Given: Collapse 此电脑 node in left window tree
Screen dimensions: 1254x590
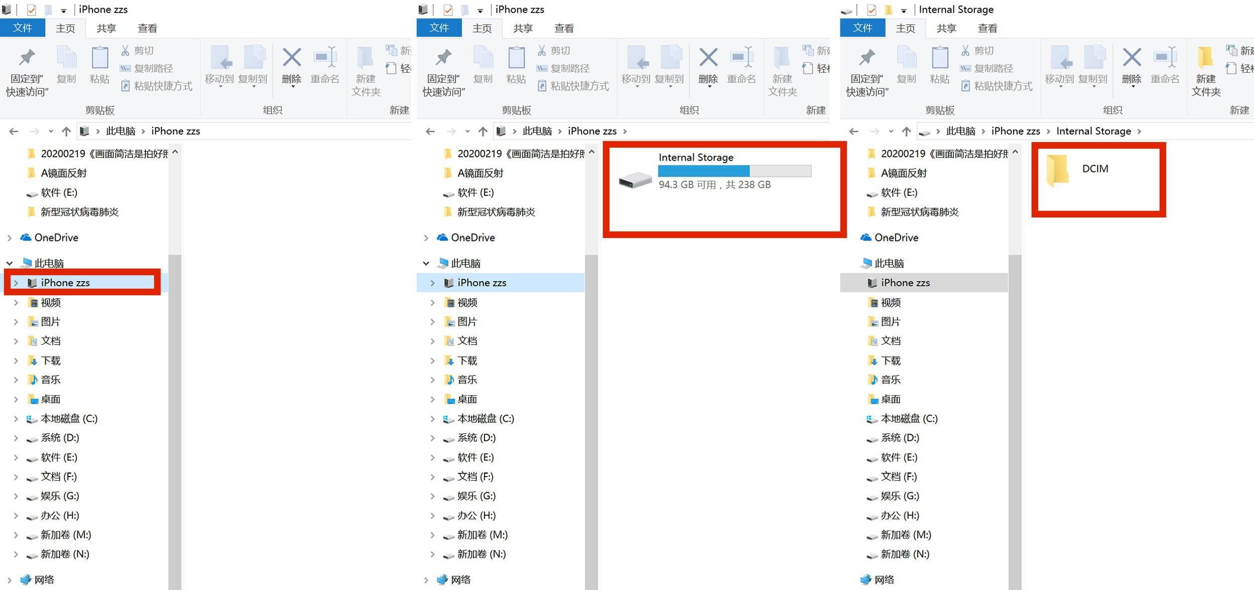Looking at the screenshot, I should pyautogui.click(x=9, y=263).
